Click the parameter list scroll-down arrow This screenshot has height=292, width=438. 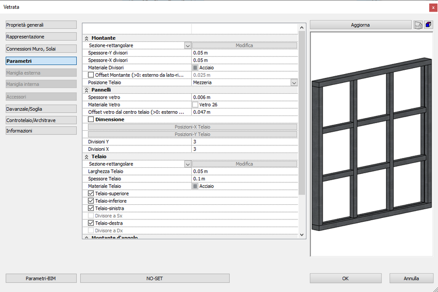pyautogui.click(x=302, y=235)
